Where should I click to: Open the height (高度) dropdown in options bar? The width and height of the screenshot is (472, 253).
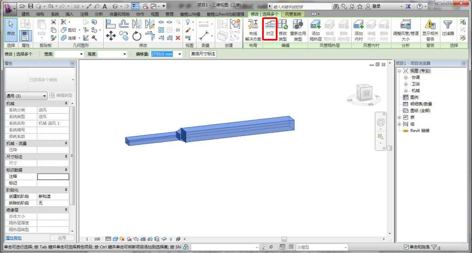[124, 54]
